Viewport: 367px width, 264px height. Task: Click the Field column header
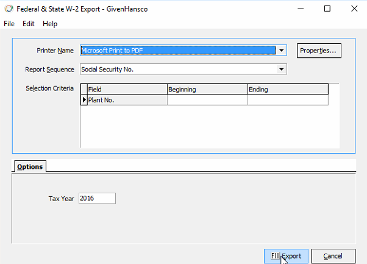127,90
